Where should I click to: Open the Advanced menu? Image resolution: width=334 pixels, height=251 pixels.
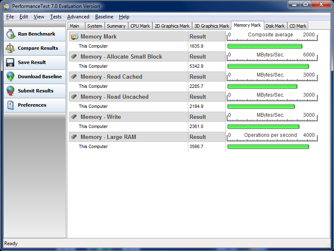(78, 17)
